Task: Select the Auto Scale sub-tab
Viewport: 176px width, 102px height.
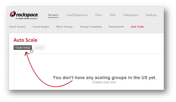Action: 137,27
